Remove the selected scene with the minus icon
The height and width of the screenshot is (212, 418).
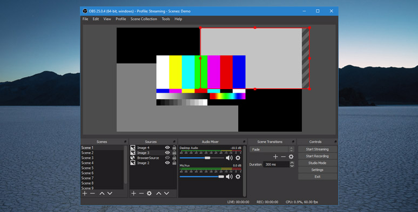click(92, 193)
